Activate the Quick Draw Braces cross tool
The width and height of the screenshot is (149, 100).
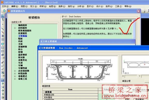pyautogui.click(x=3, y=36)
